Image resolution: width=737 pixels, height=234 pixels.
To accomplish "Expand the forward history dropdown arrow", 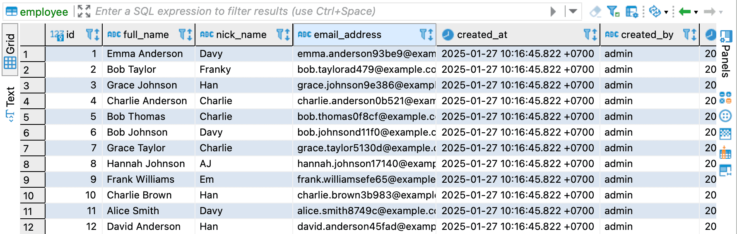I will [x=721, y=12].
